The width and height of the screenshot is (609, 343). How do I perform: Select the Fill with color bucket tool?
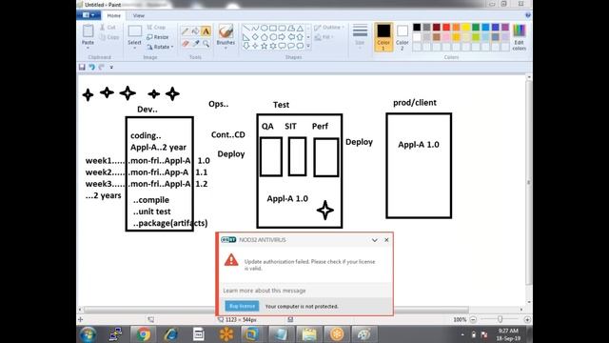click(x=195, y=31)
